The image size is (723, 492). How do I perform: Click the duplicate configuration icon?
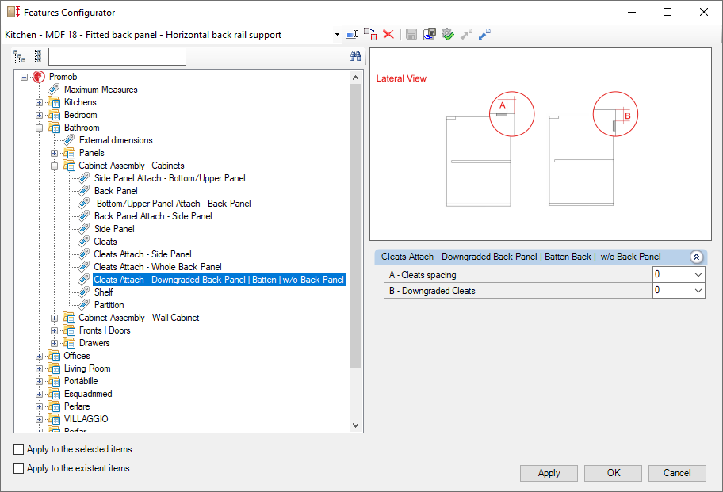click(370, 34)
